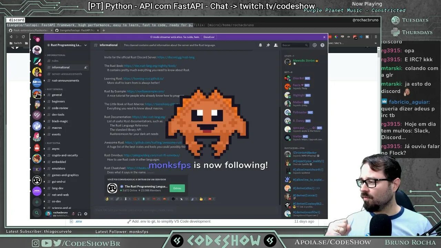Click the add a server plus icon
Image resolution: width=441 pixels, height=248 pixels.
[37, 202]
